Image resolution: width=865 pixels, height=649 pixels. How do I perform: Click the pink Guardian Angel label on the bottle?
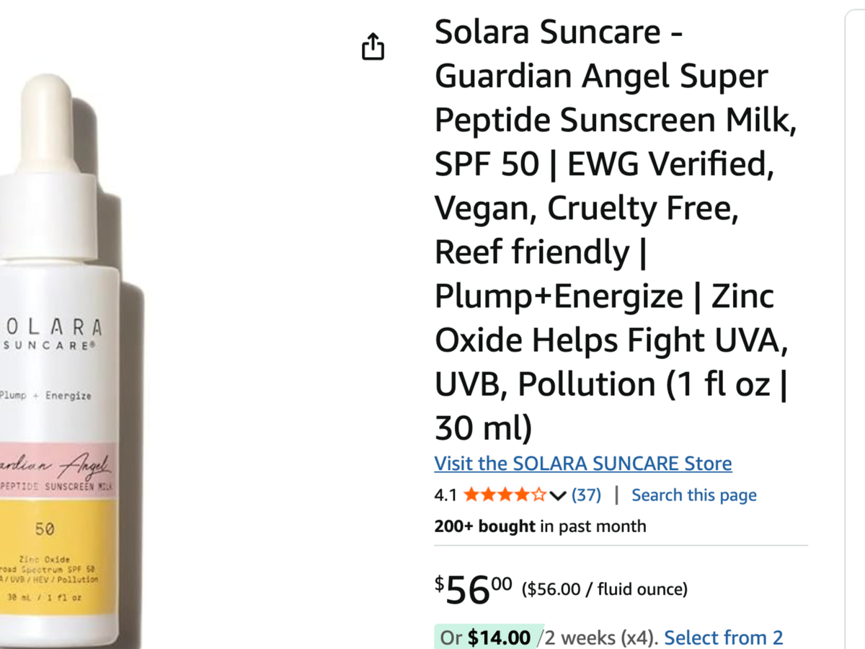pyautogui.click(x=56, y=472)
